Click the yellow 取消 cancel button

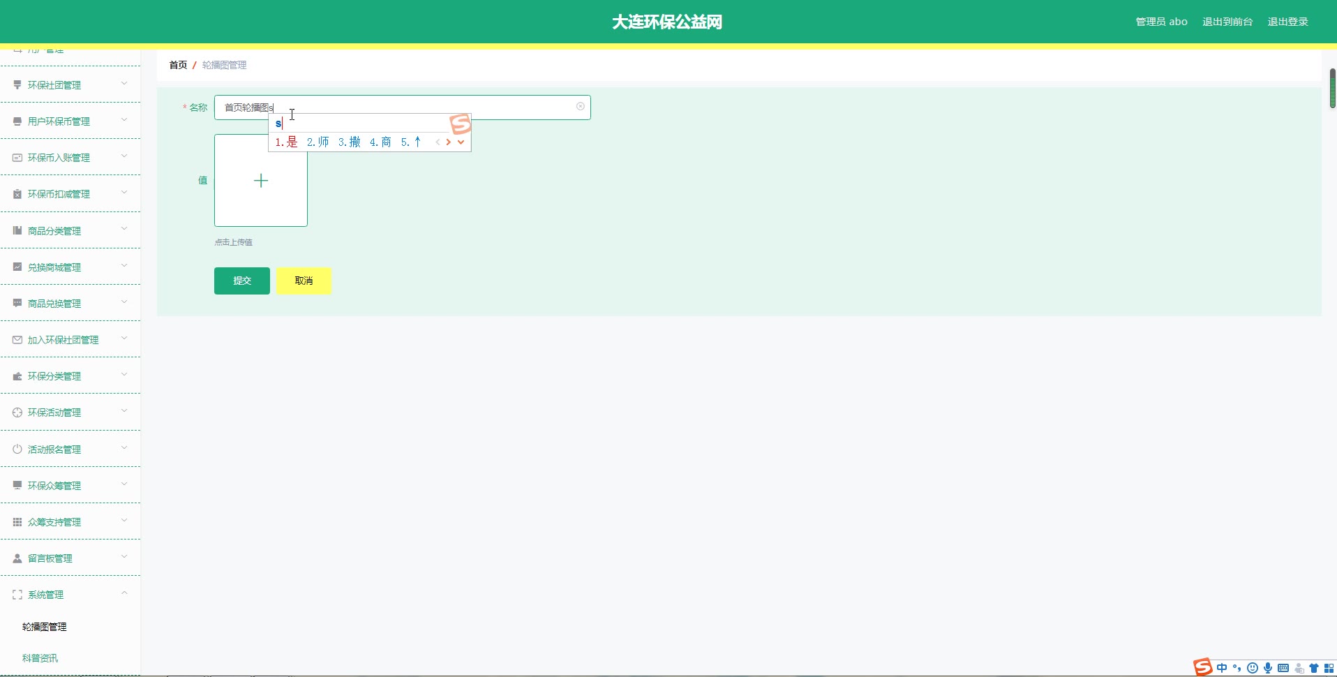coord(304,281)
